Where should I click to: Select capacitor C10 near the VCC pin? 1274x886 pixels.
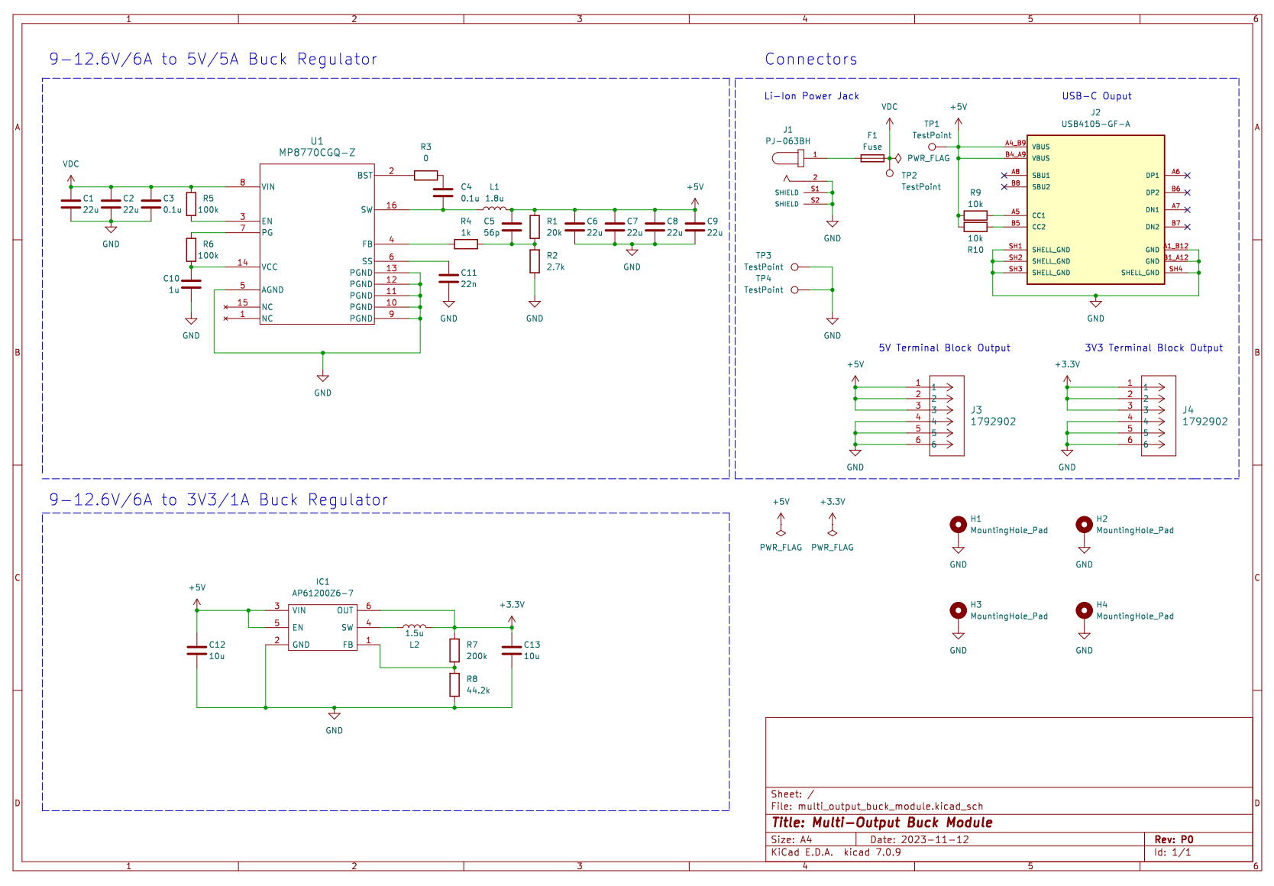tap(191, 284)
